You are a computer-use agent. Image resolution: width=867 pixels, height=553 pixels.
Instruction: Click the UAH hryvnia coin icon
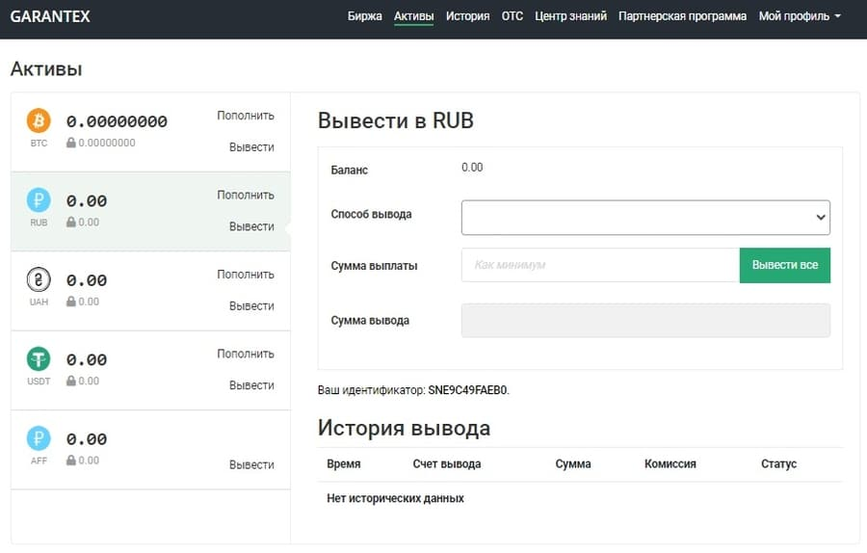click(x=39, y=279)
